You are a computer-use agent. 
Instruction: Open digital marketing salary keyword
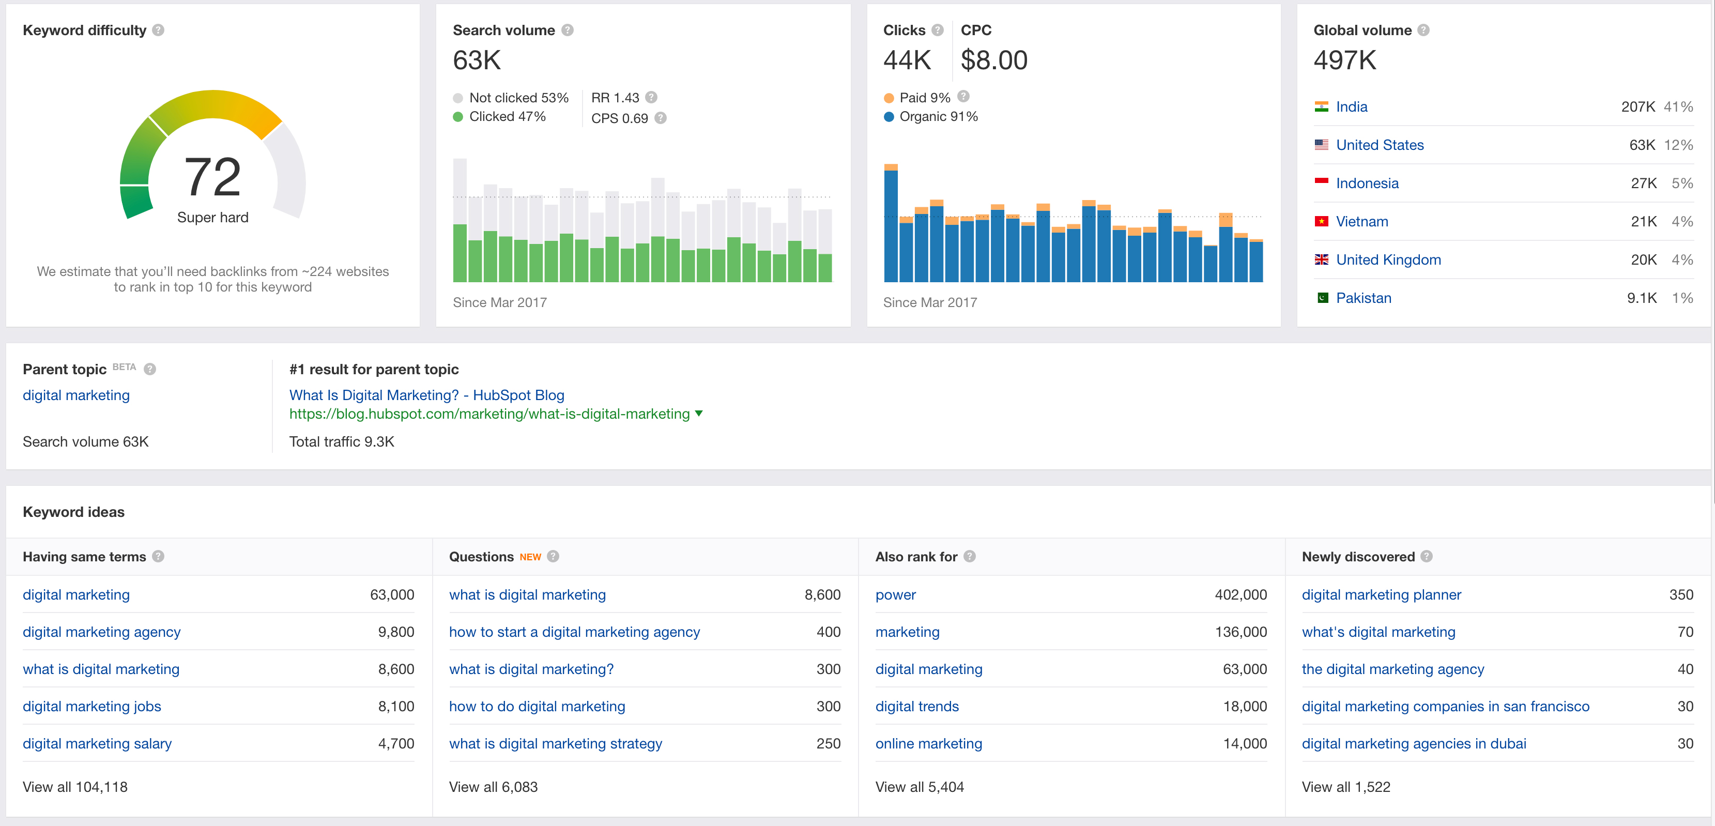tap(97, 743)
